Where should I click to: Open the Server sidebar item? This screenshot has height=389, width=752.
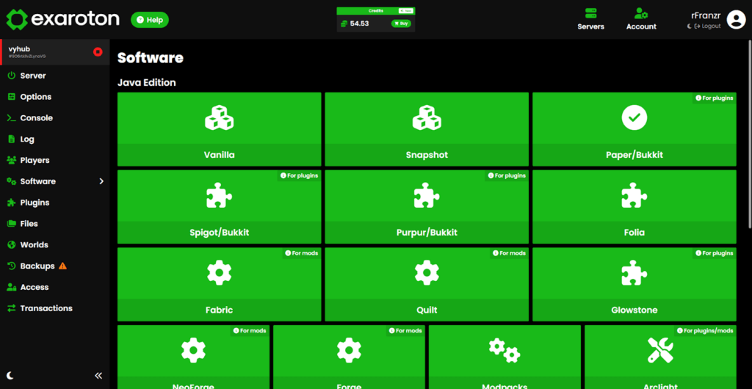54,76
